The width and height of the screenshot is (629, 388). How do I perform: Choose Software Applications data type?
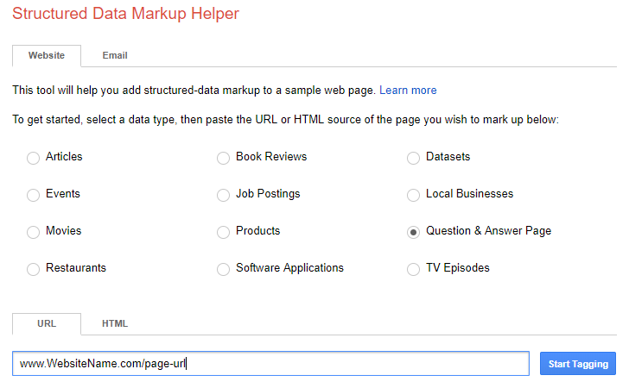point(224,269)
